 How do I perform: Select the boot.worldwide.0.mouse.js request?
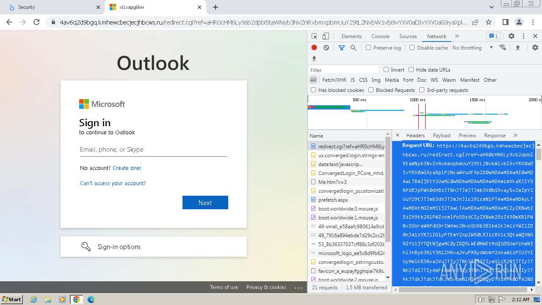coord(346,208)
